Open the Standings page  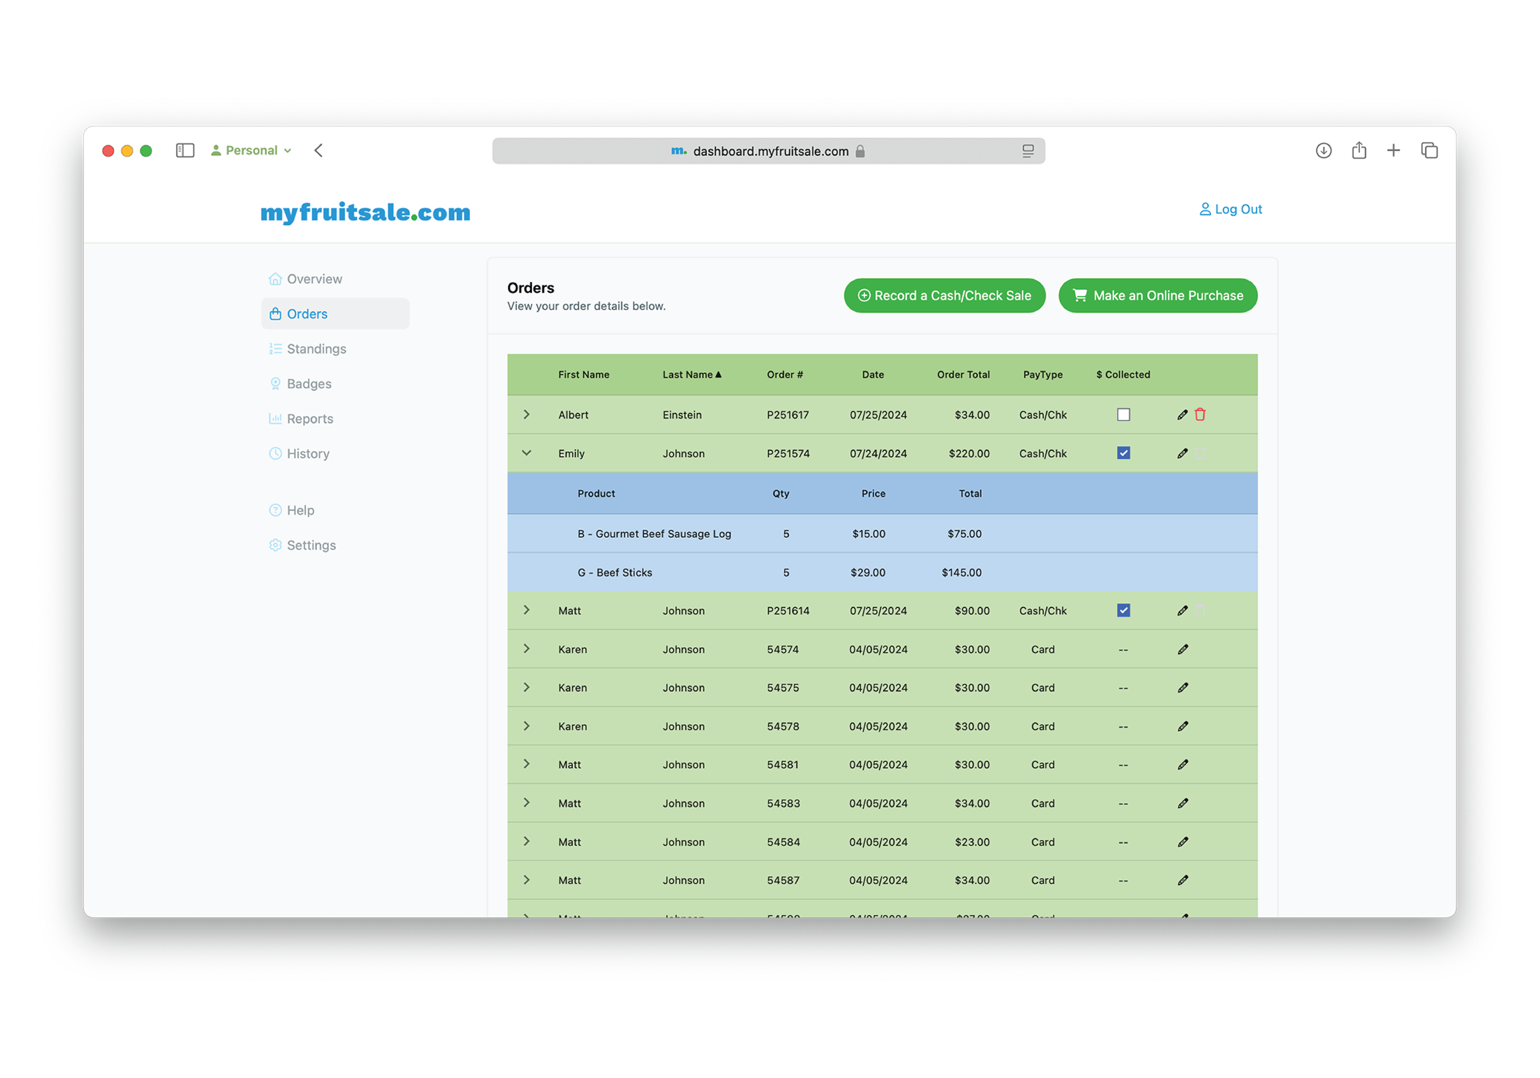point(307,348)
